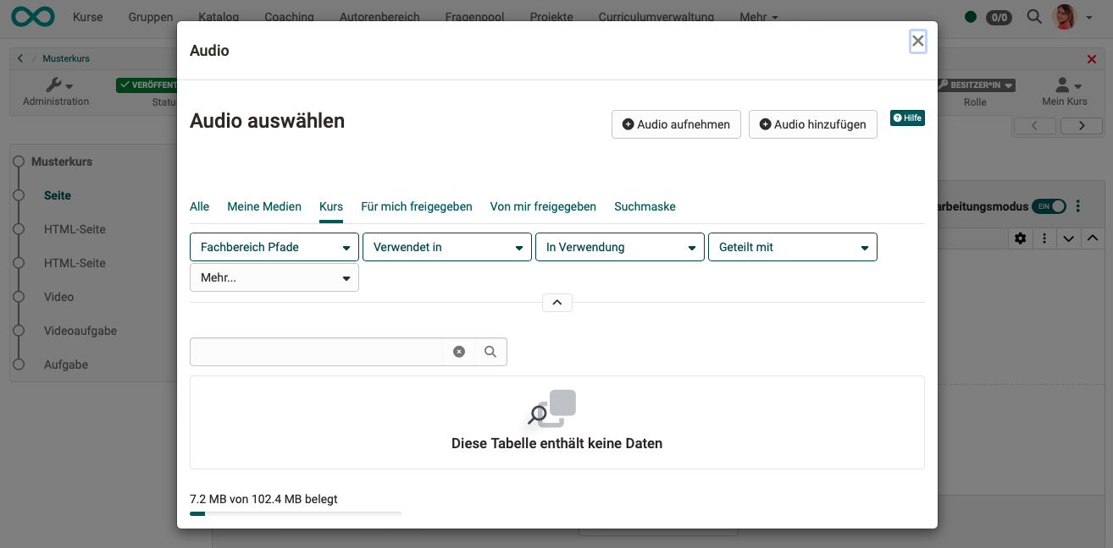Toggle the Bearbeitungsmodus switch
This screenshot has width=1113, height=548.
[1049, 206]
